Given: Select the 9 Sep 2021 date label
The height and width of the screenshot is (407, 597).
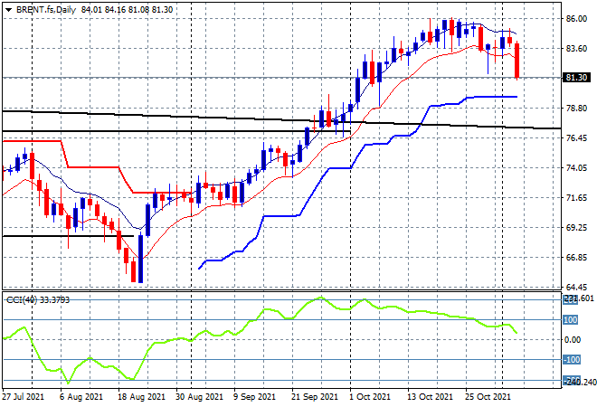Looking at the screenshot, I should click(254, 397).
